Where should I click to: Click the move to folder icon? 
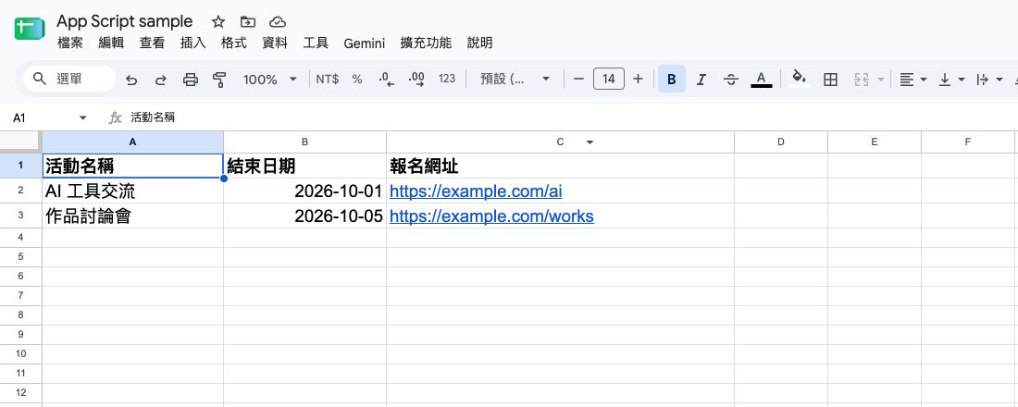click(247, 22)
